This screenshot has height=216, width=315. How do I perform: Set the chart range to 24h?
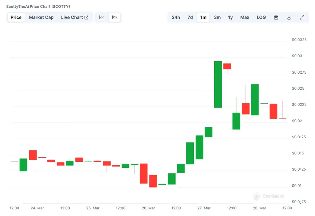(x=176, y=17)
